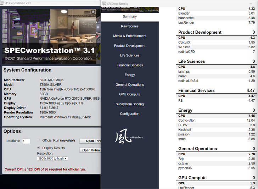258x189 pixels.
Task: Open the Configuration sidebar entry
Action: point(130,114)
